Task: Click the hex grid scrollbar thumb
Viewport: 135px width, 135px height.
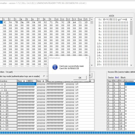Action: coord(92,22)
